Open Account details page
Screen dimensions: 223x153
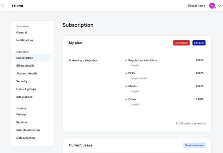(x=27, y=74)
